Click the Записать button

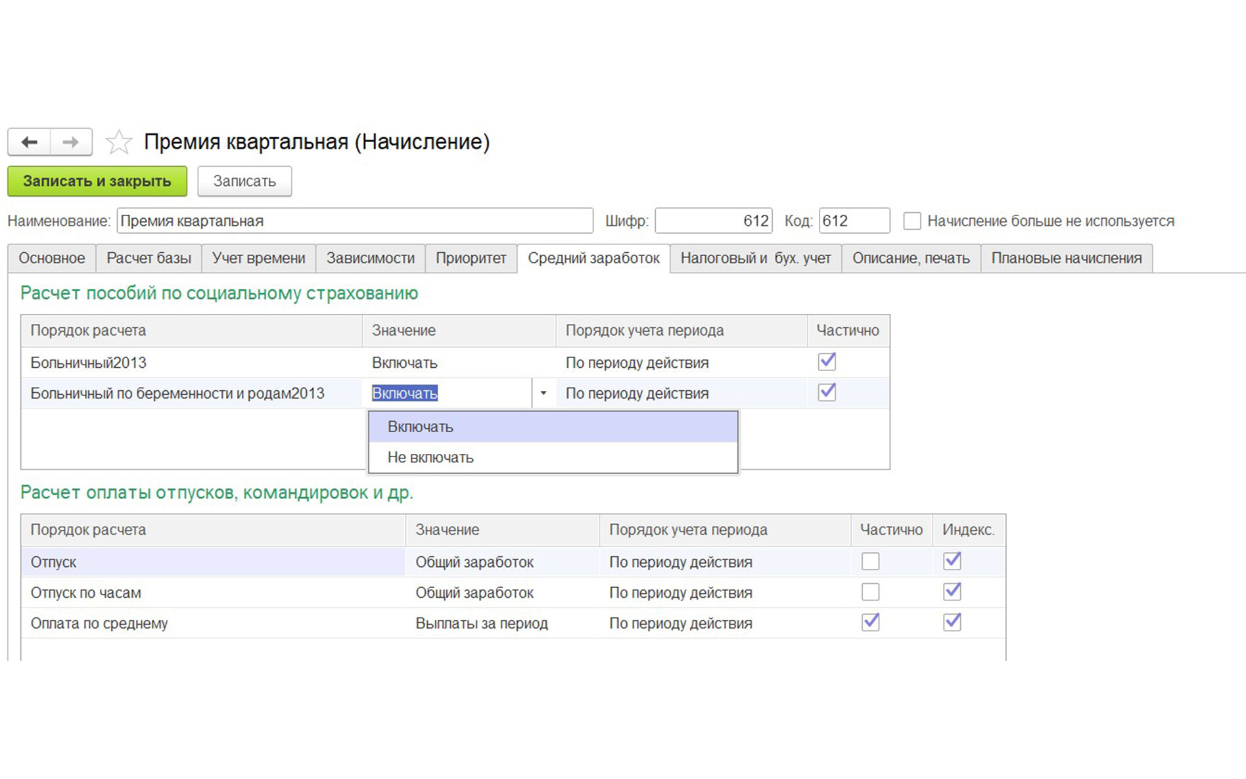(x=244, y=181)
